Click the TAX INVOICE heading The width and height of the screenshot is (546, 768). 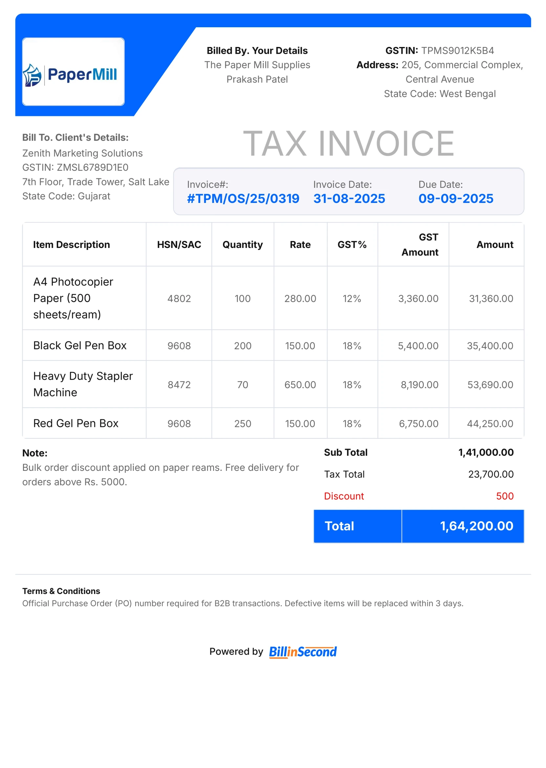348,143
